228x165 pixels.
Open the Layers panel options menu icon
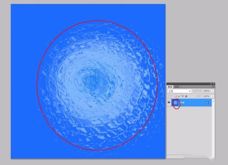coord(213,87)
